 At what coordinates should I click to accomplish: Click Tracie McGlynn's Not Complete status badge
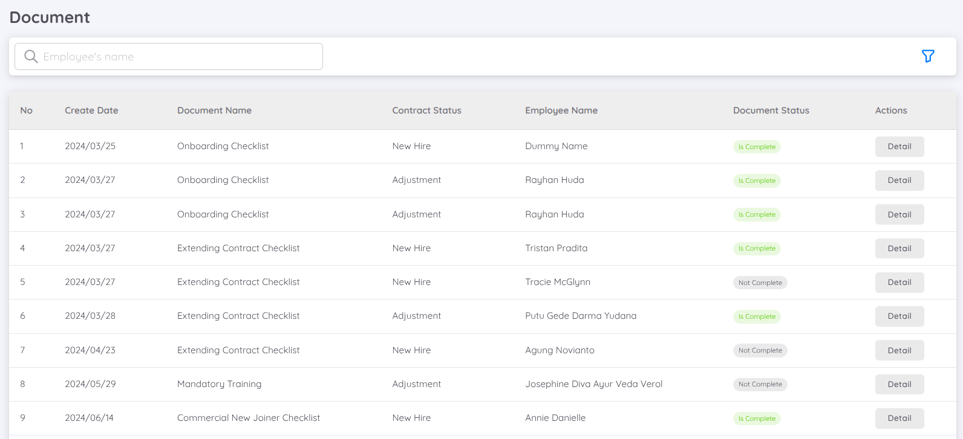point(760,283)
